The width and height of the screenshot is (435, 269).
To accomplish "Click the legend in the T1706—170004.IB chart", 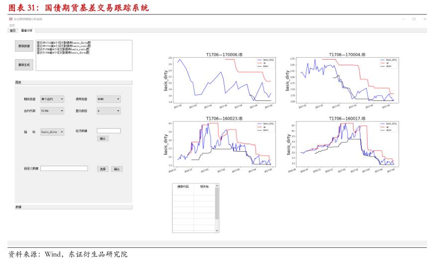I will 389,63.
